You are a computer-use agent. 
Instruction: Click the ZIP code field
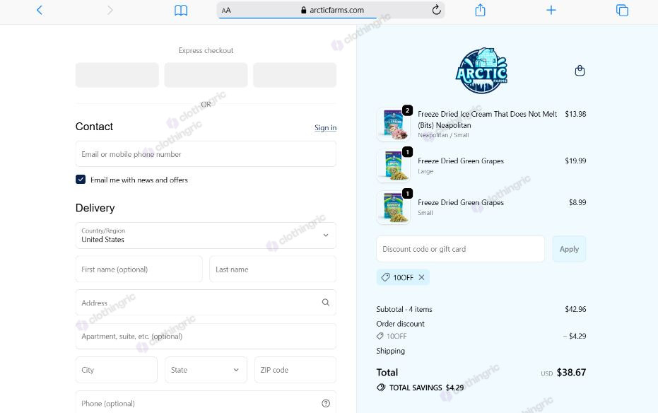pos(295,370)
